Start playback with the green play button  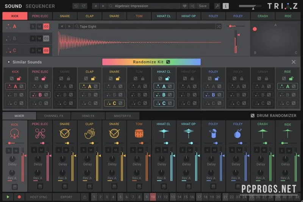[8, 197]
